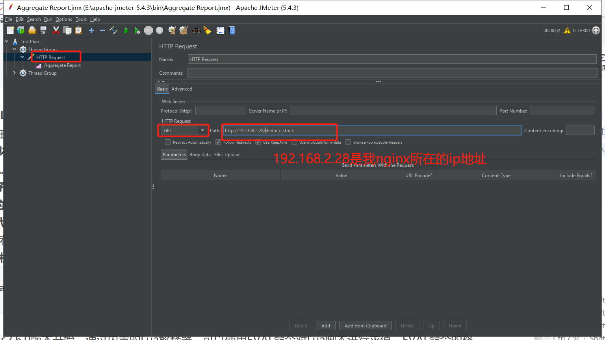Viewport: 605px width, 340px height.
Task: Switch to the Body Data tab
Action: (x=200, y=155)
